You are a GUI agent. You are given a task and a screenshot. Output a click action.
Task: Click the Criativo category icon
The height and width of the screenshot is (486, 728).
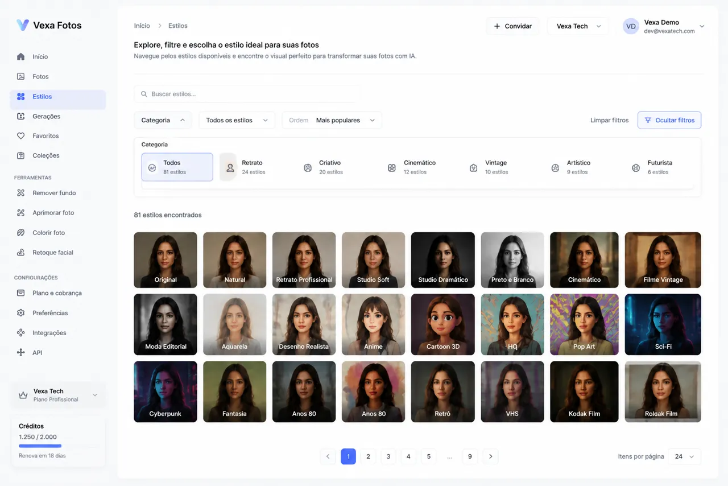pos(308,168)
